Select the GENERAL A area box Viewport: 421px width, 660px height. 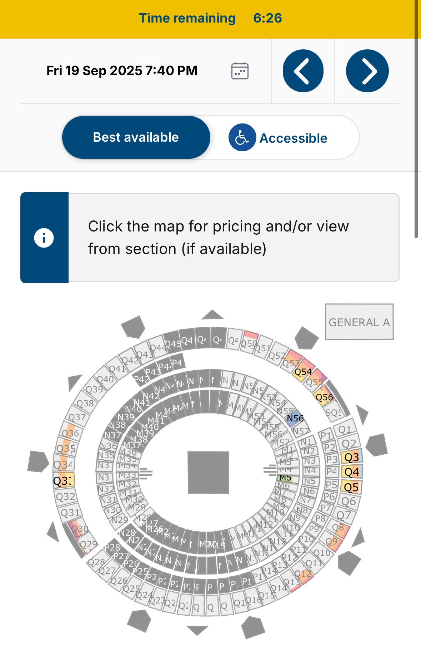tap(359, 322)
